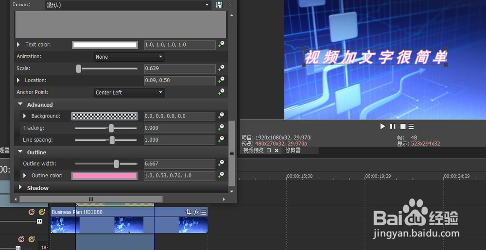
Task: Click the pink Outline color swatch
Action: [x=105, y=176]
